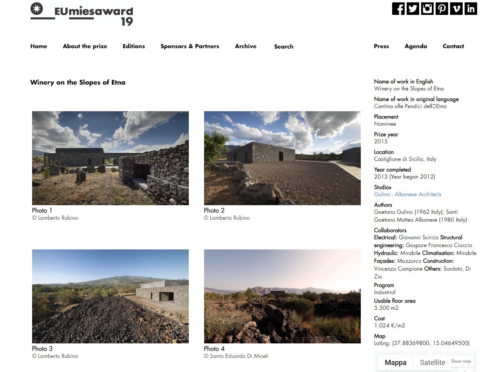Open the Facebook social icon

coord(398,9)
